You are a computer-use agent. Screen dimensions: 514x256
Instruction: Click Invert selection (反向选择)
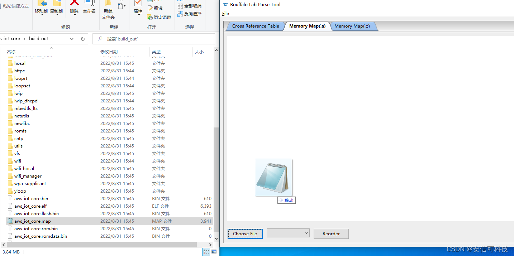tap(190, 14)
